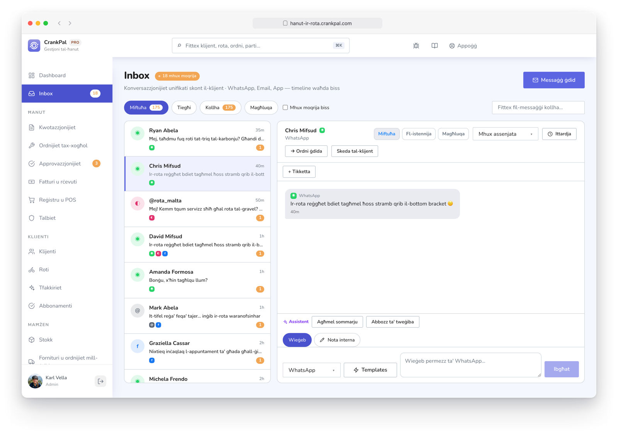Open the @rota_malta conversation
The height and width of the screenshot is (436, 618).
197,209
